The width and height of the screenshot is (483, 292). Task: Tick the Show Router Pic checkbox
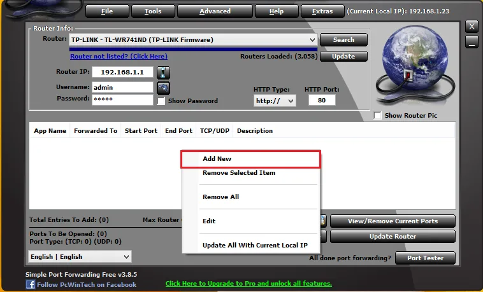tap(377, 115)
